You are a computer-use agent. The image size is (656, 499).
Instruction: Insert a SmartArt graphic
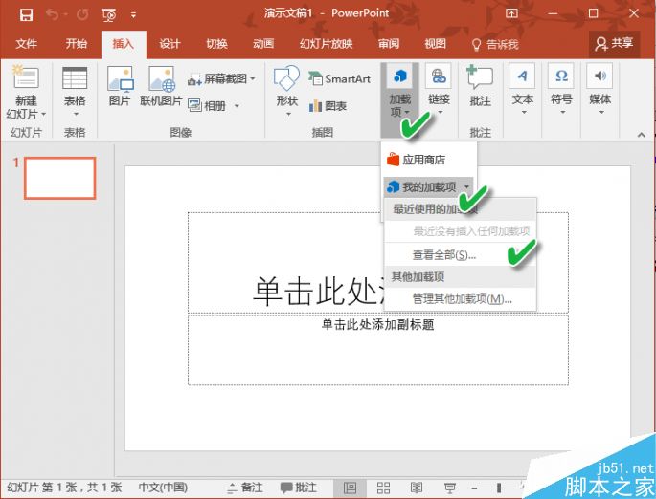[339, 78]
